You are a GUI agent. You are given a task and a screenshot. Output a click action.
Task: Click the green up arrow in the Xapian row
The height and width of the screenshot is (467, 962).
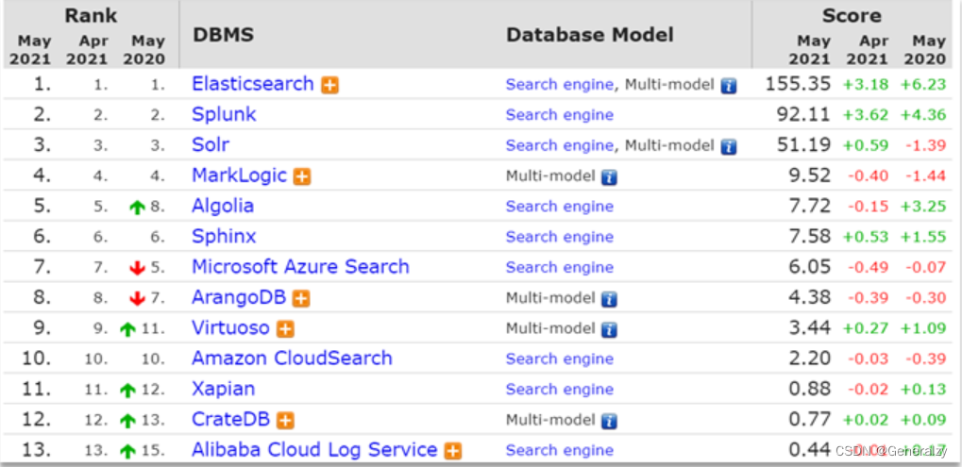(x=127, y=391)
